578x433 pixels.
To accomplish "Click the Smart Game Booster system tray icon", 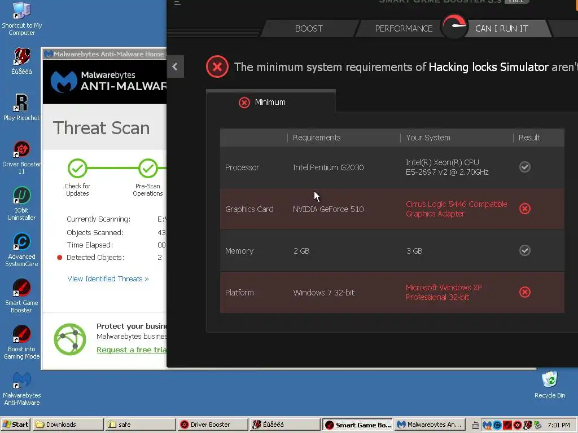I will (x=507, y=425).
